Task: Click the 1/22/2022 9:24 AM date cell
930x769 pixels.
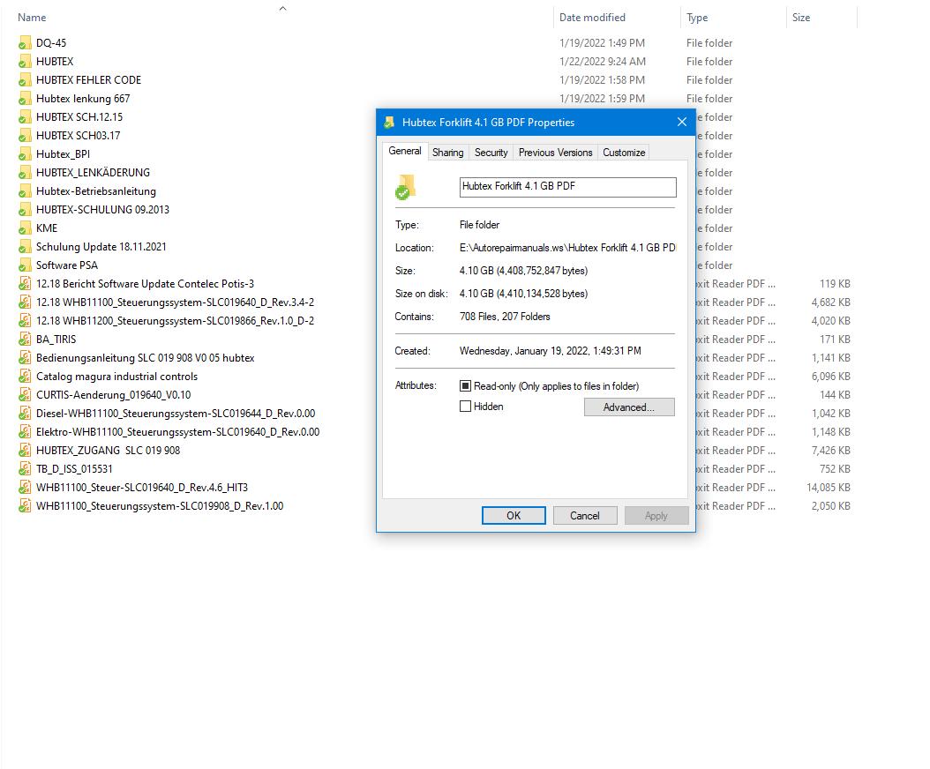Action: pos(602,61)
